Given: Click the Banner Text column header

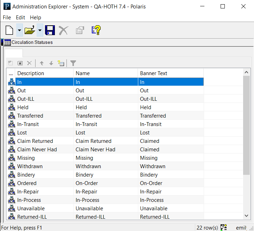Looking at the screenshot, I should click(154, 73).
